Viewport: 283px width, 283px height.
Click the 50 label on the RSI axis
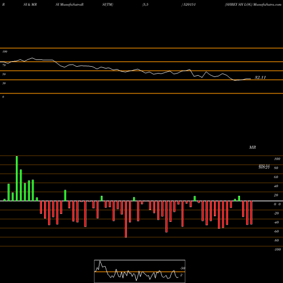pos(4,74)
